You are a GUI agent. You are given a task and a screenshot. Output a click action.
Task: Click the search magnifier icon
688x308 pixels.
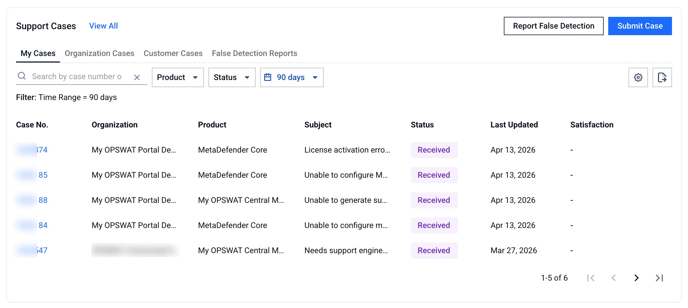[22, 76]
